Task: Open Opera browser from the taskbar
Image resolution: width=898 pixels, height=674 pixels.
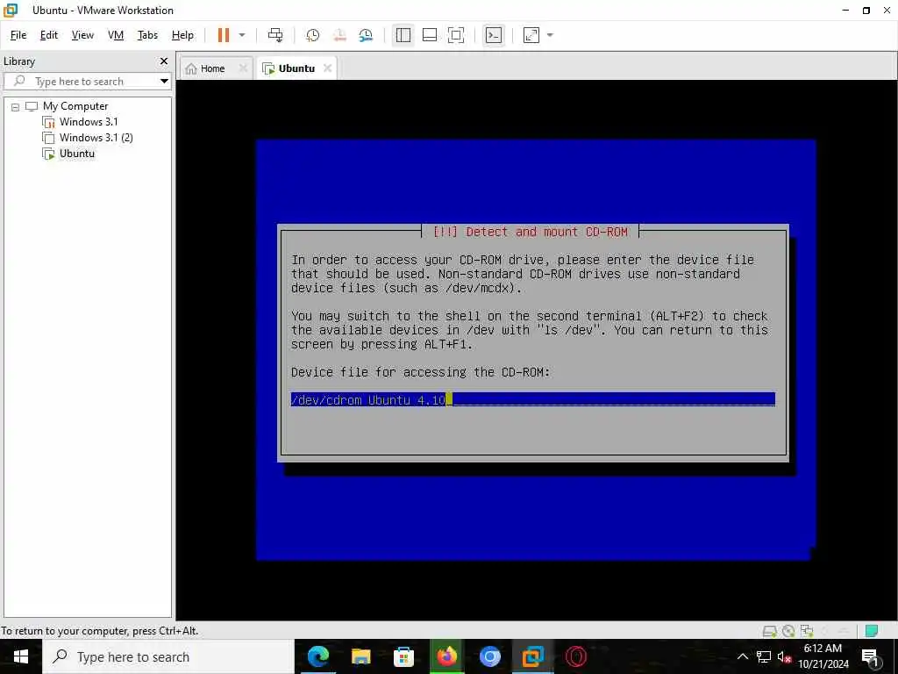Action: (575, 656)
